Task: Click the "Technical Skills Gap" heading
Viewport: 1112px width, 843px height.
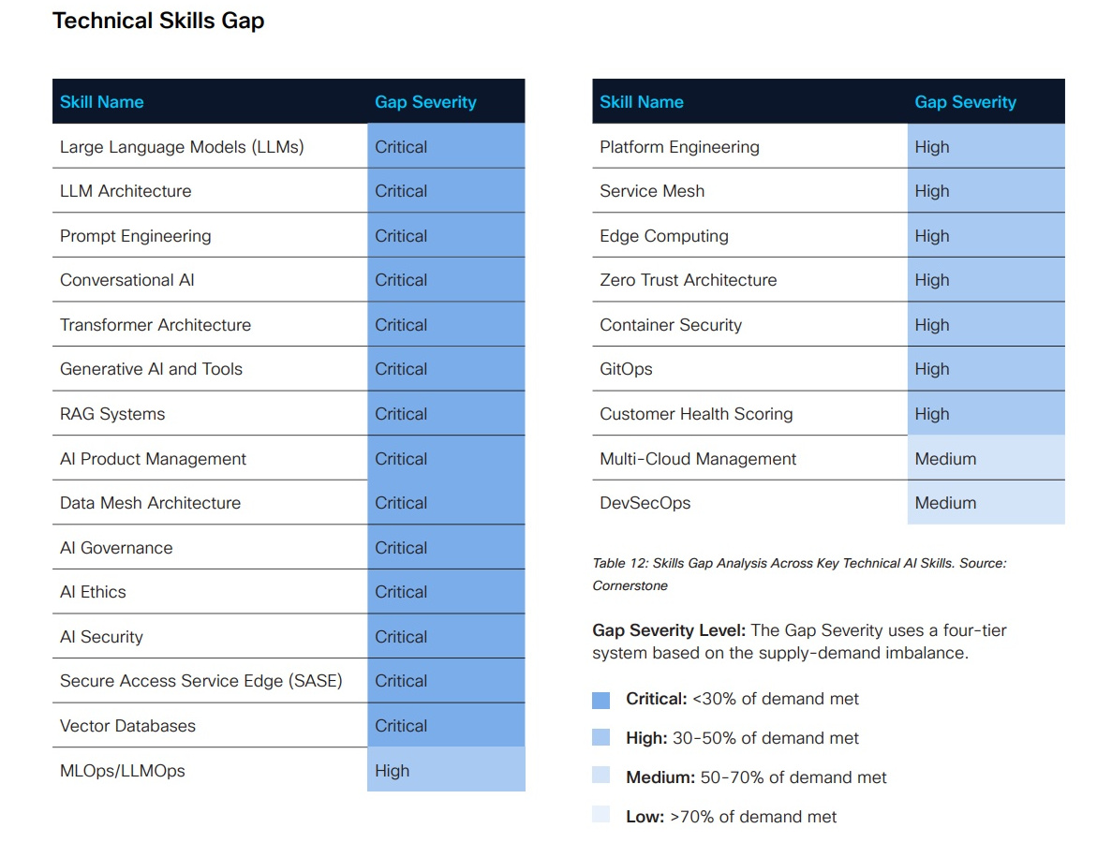Action: coord(158,21)
